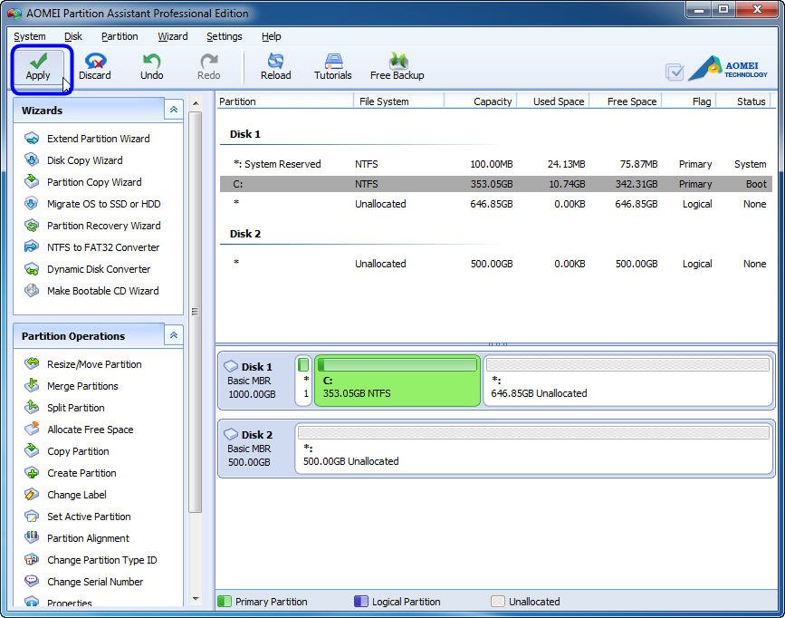Image resolution: width=785 pixels, height=618 pixels.
Task: Click Change Label in operations list
Action: click(x=76, y=495)
